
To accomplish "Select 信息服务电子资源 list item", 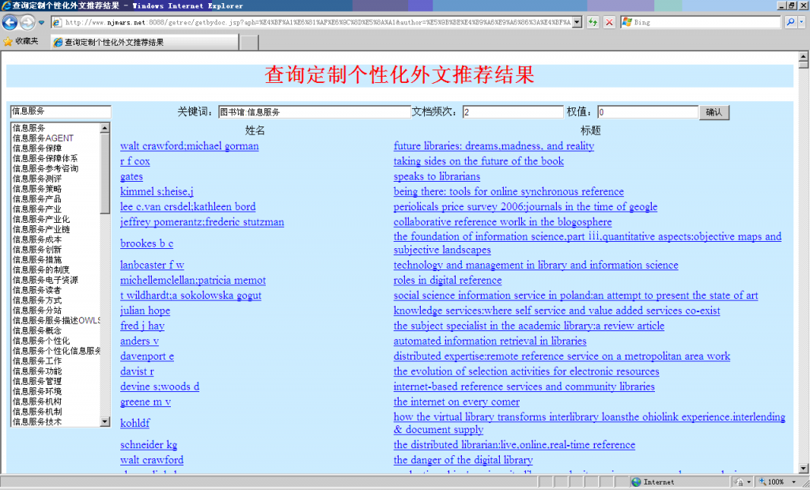I will point(45,280).
